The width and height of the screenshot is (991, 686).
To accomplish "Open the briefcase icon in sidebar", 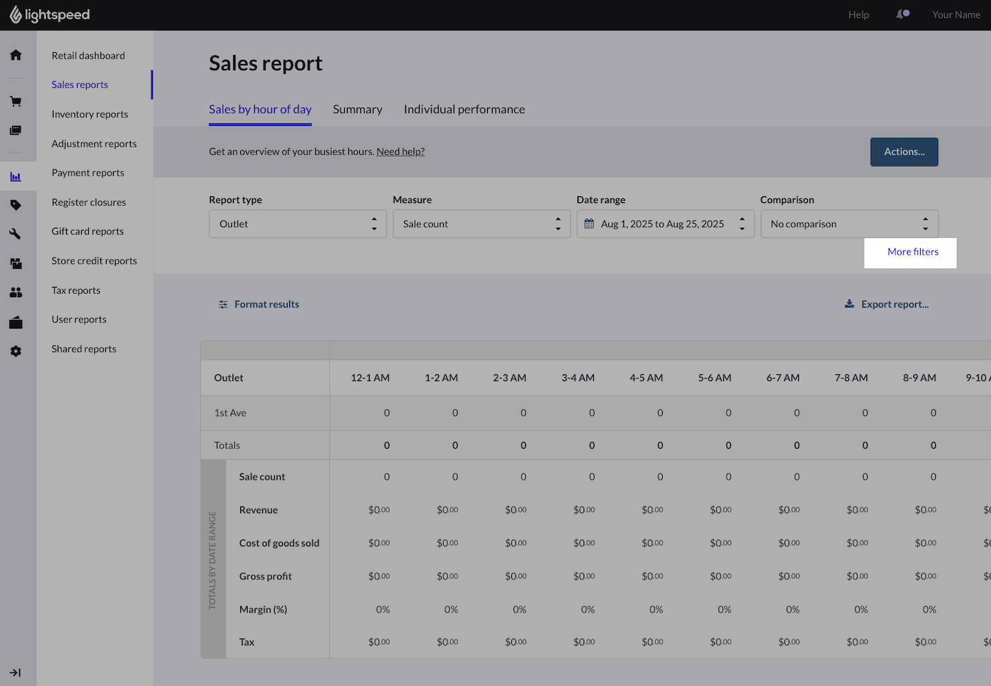I will coord(16,323).
